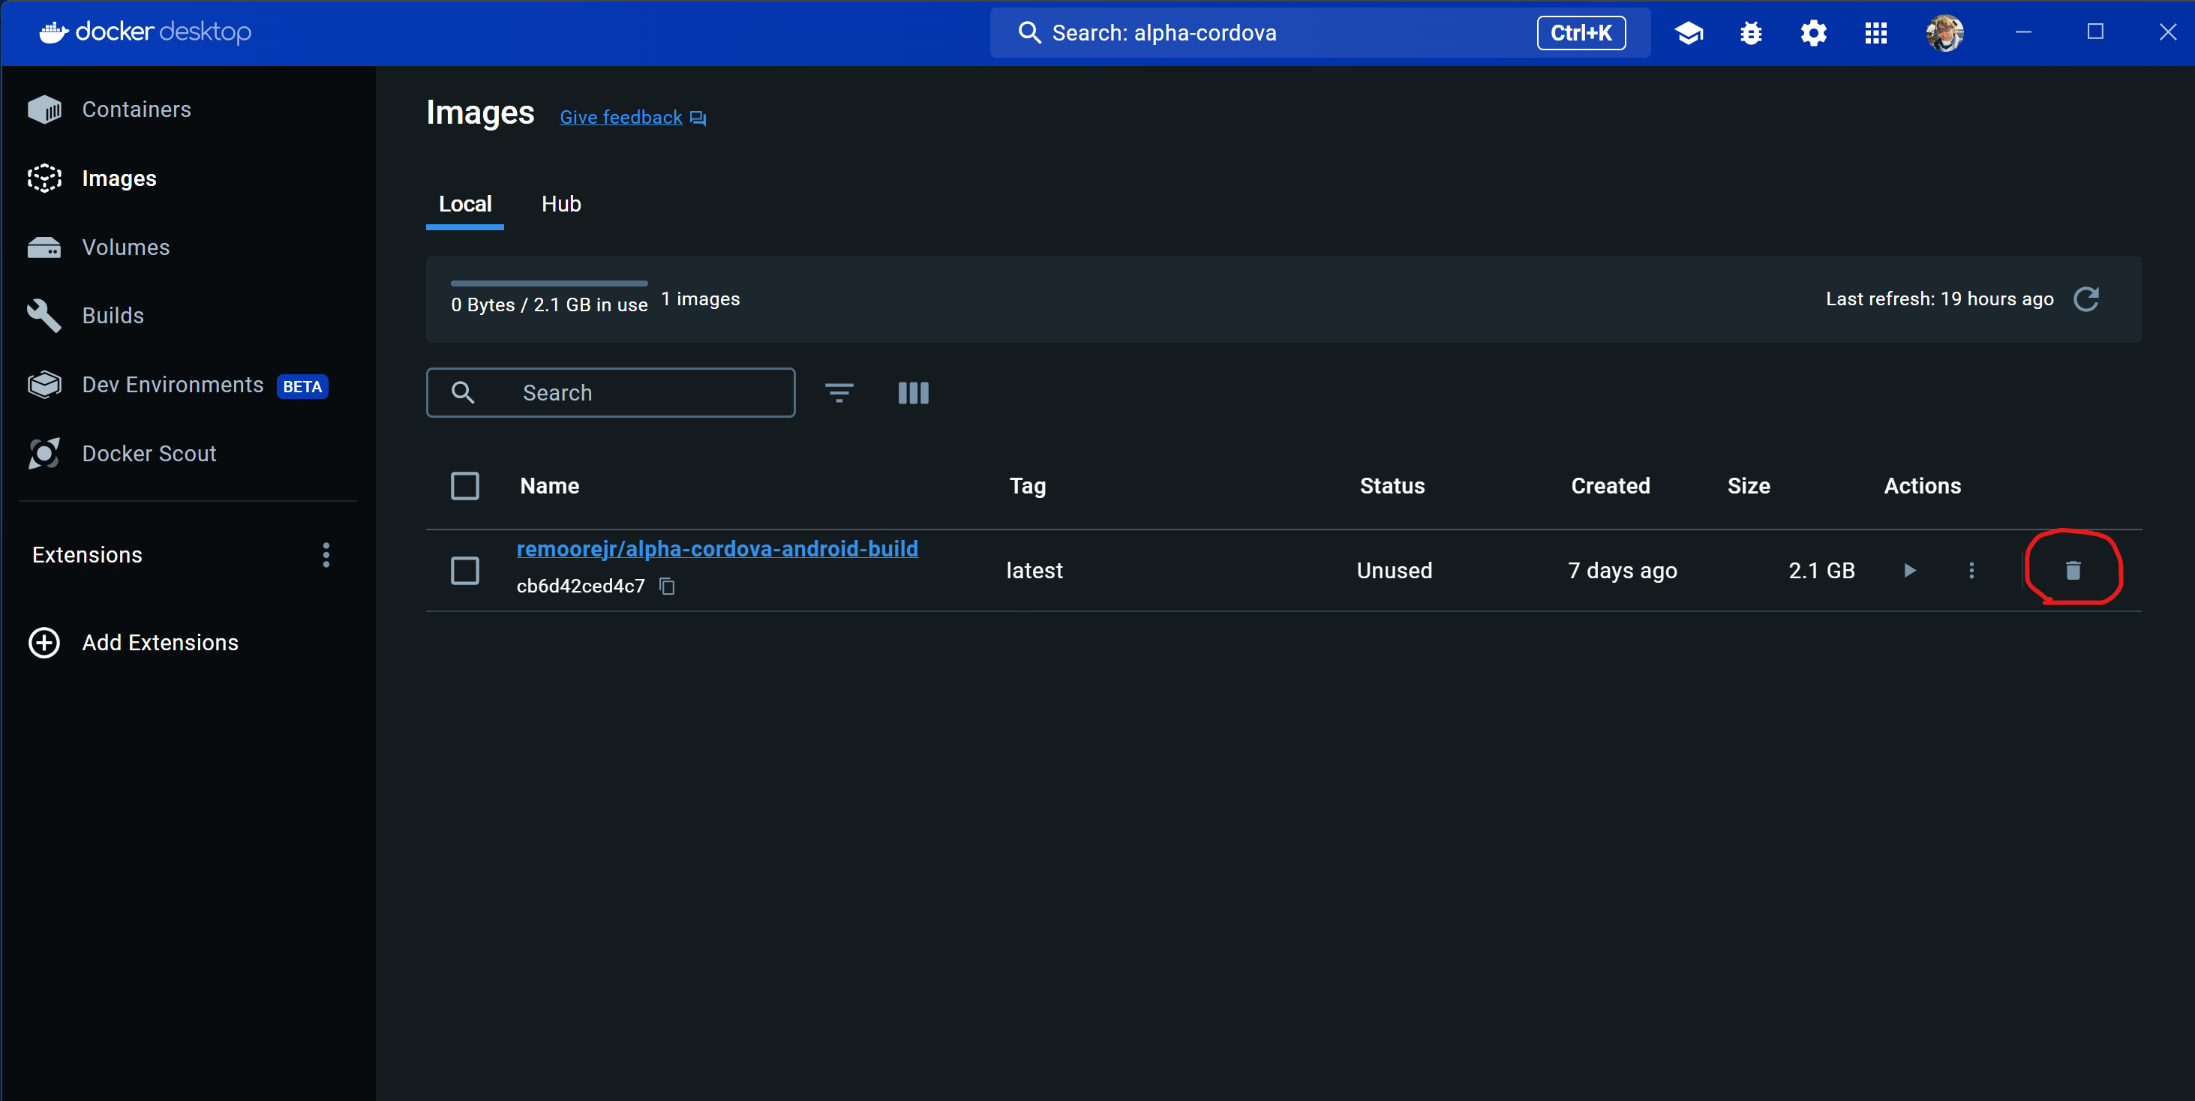Run the alpha-cordova-android-build image
Viewport: 2195px width, 1101px height.
1909,570
